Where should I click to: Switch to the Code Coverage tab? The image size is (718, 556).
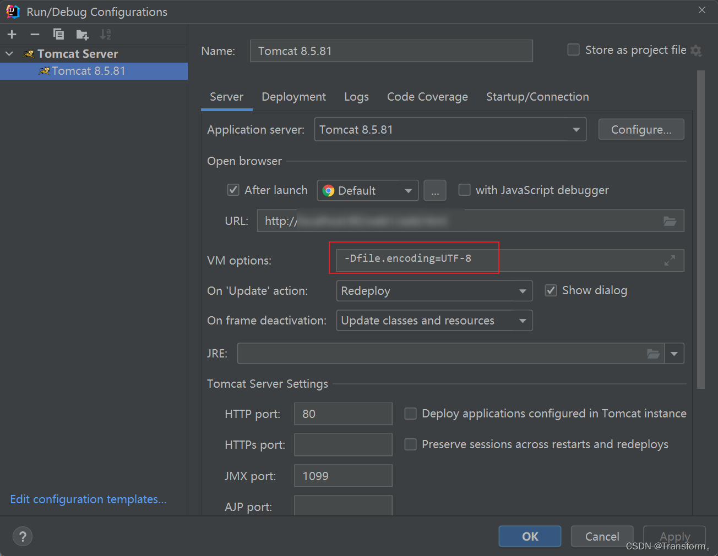pyautogui.click(x=427, y=97)
